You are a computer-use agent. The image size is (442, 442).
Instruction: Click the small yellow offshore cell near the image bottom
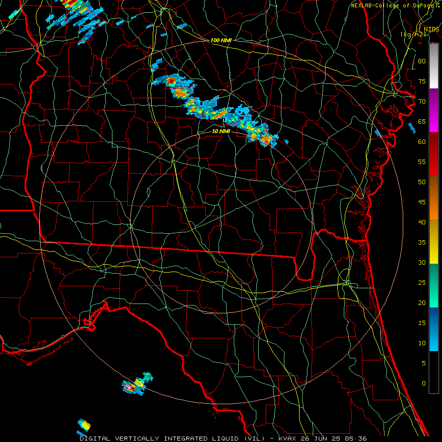(x=84, y=426)
